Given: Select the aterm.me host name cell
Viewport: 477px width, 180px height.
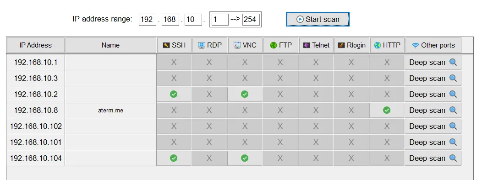Looking at the screenshot, I should [x=111, y=110].
